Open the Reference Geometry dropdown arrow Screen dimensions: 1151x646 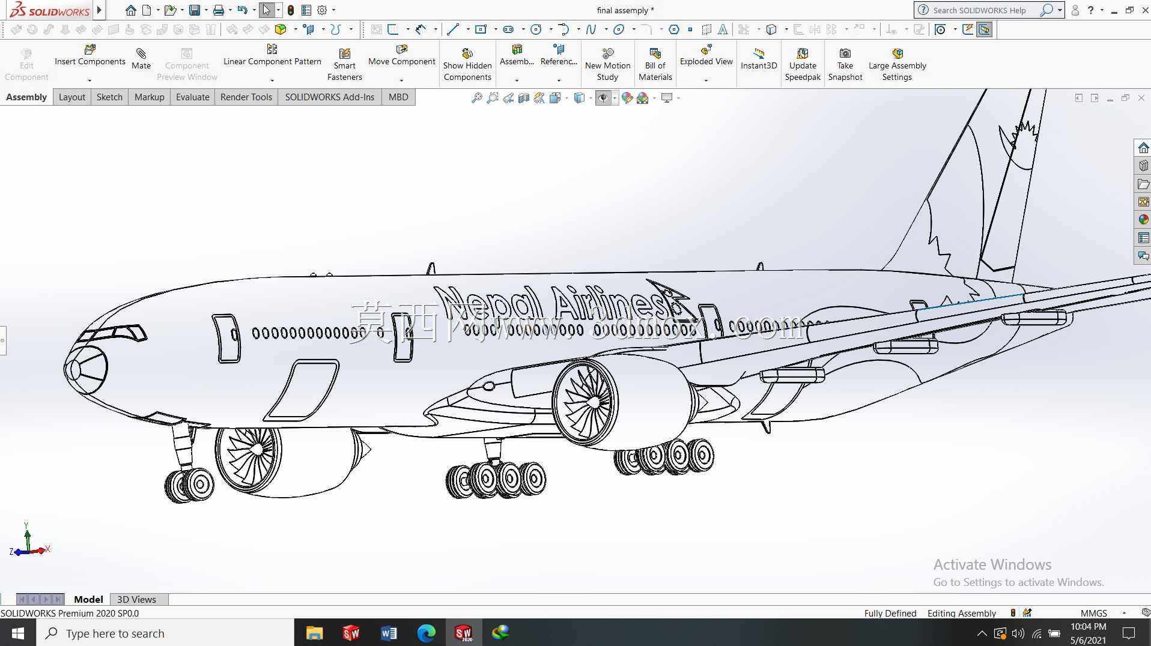coord(559,80)
